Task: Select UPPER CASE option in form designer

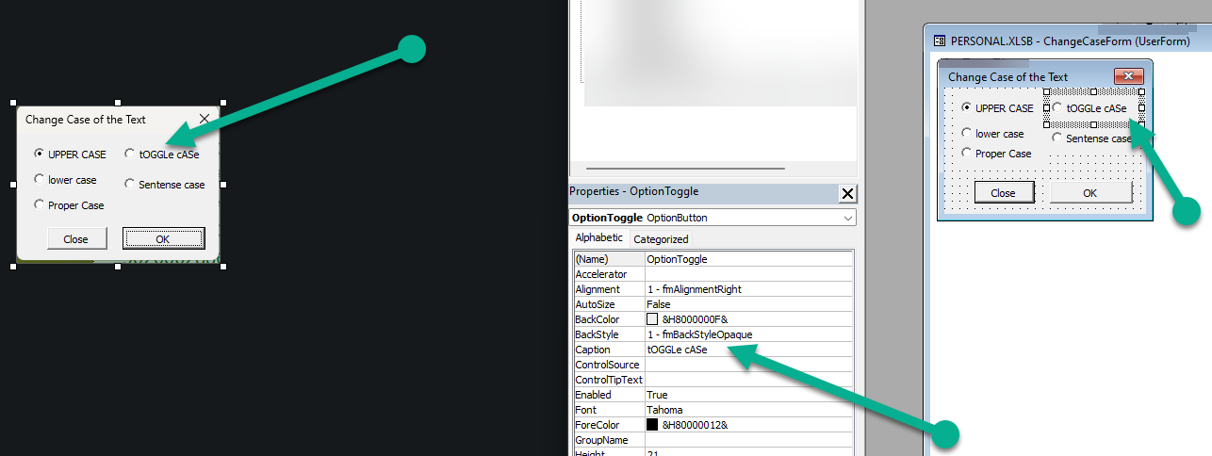Action: tap(997, 108)
